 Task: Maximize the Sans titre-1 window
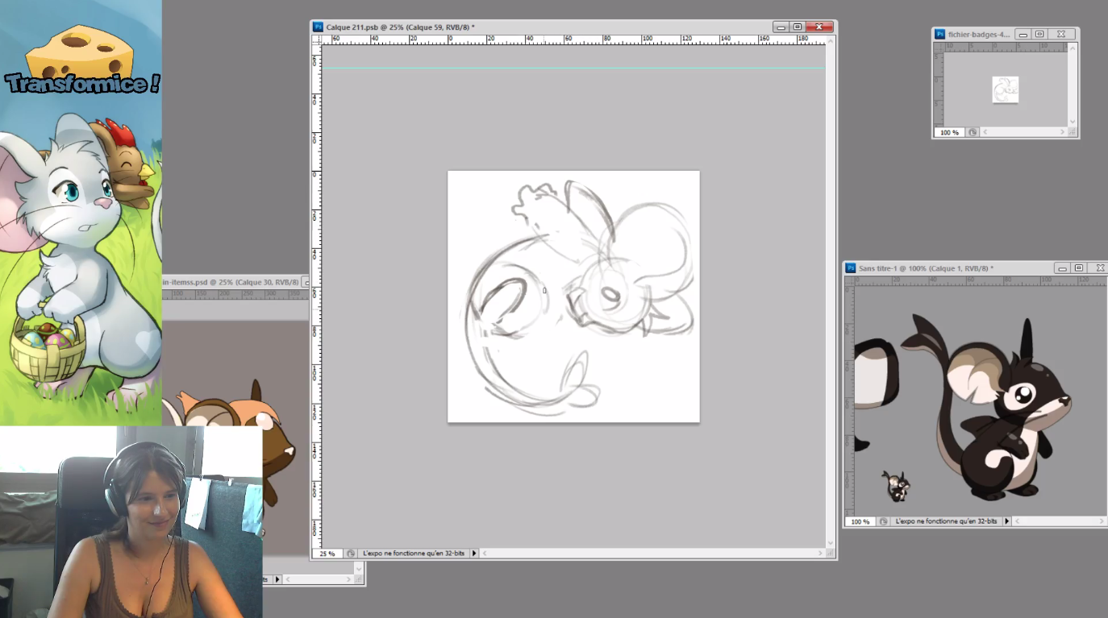click(1080, 268)
